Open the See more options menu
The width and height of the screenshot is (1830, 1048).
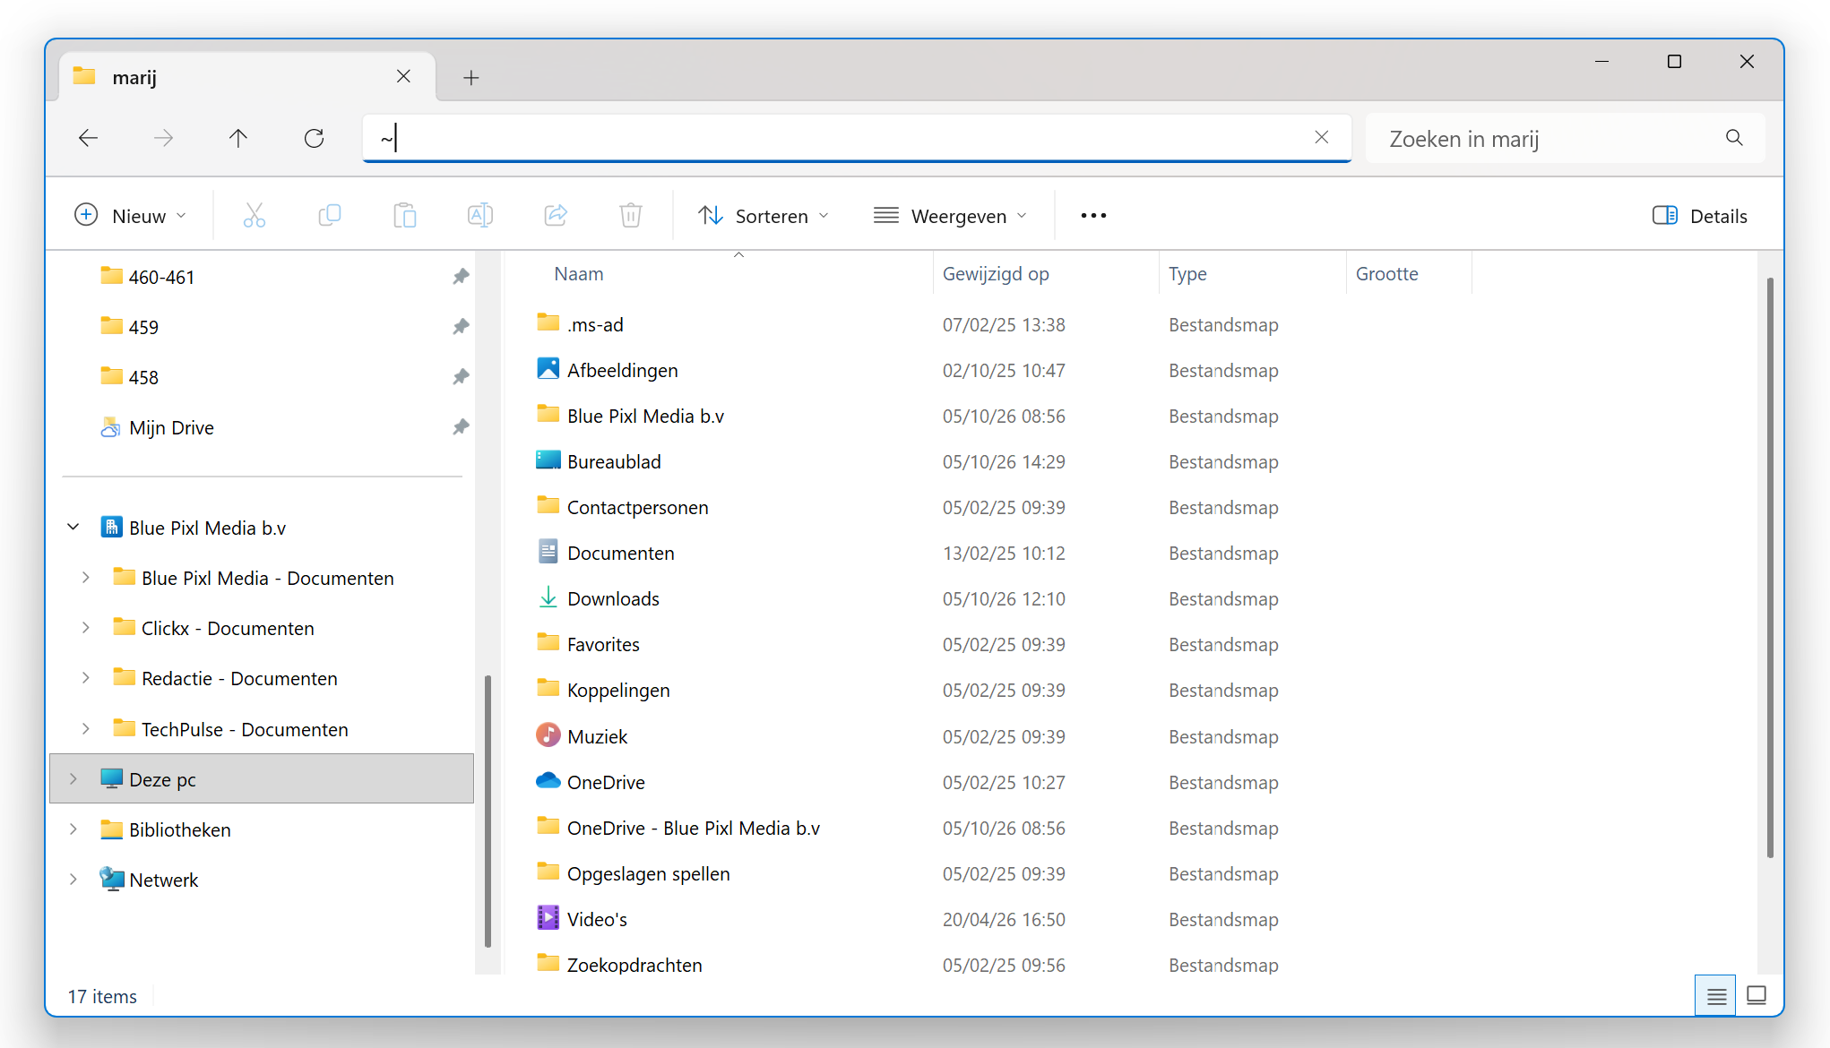[x=1093, y=216]
